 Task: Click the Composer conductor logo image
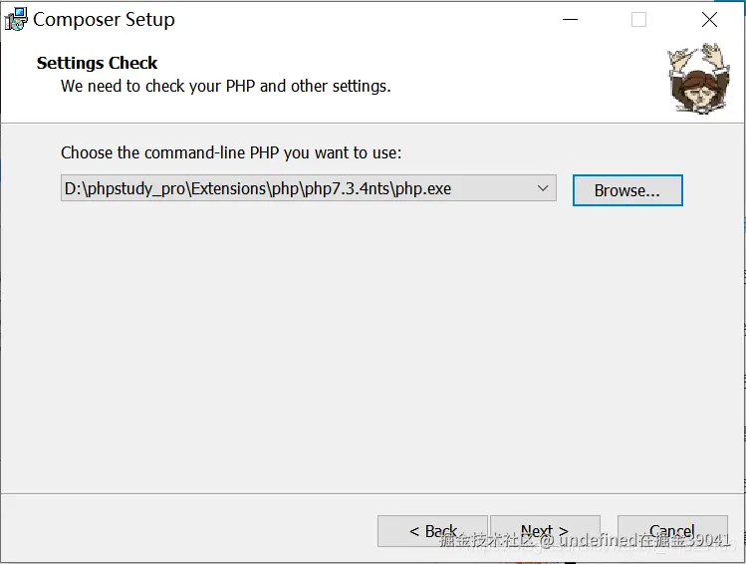coord(698,78)
